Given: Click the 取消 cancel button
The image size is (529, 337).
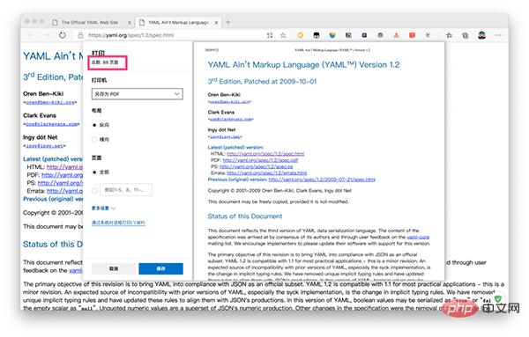Looking at the screenshot, I should (114, 268).
